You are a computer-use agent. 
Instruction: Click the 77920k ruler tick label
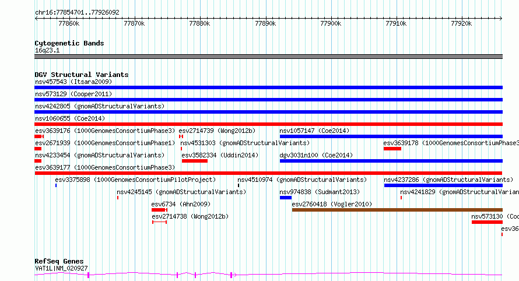pyautogui.click(x=461, y=23)
